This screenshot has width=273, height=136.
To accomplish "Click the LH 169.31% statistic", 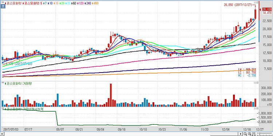I will [x=247, y=69].
